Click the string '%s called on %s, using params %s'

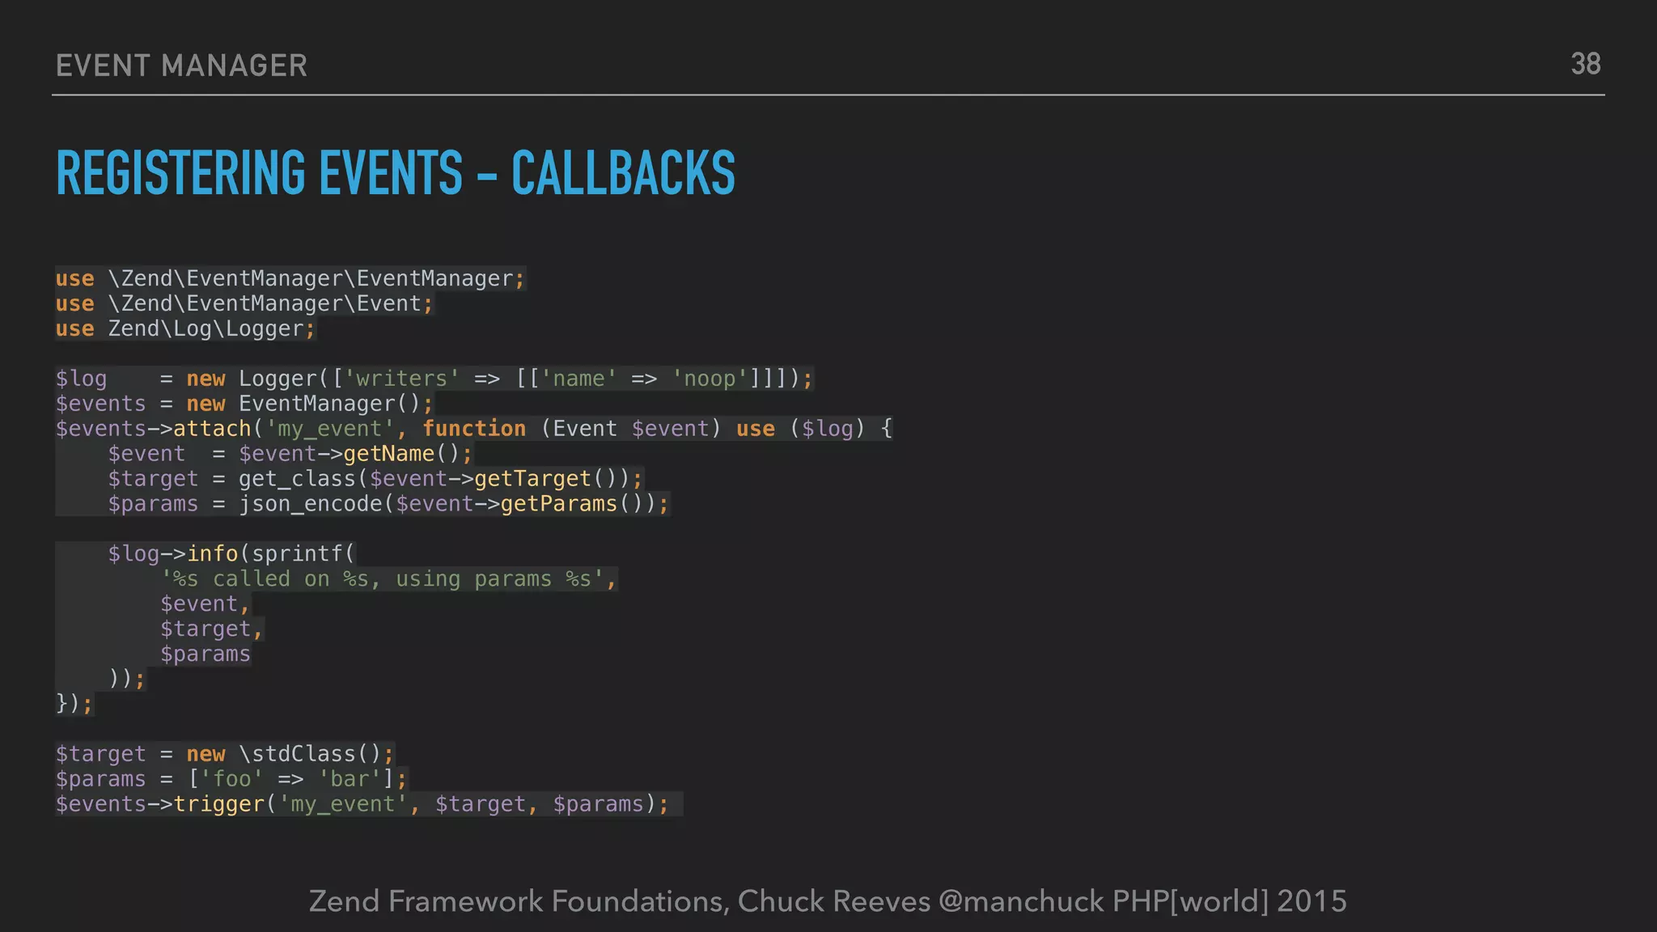click(383, 579)
